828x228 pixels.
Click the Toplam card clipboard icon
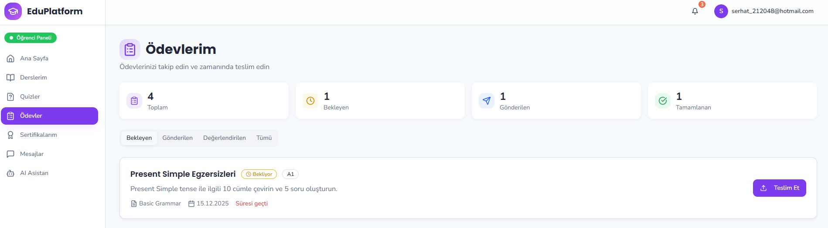tap(134, 101)
